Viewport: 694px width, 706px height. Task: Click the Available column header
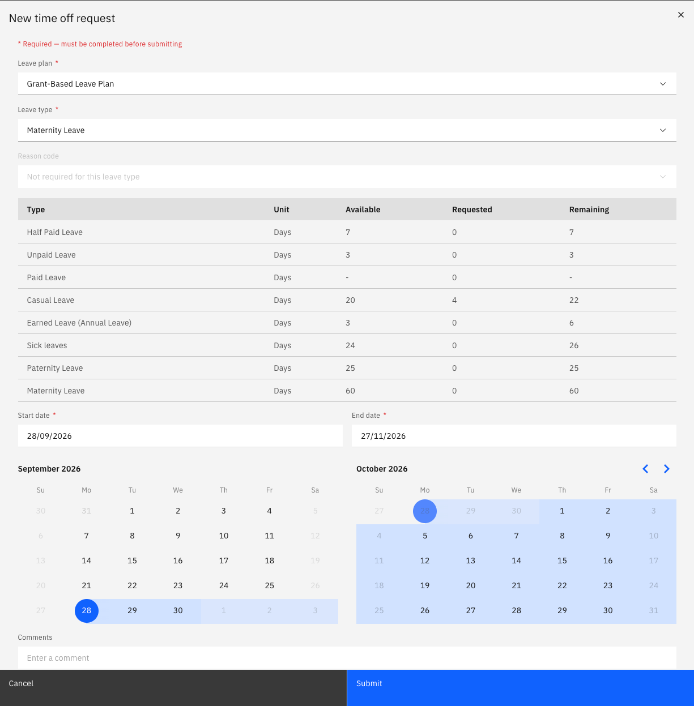(x=363, y=209)
